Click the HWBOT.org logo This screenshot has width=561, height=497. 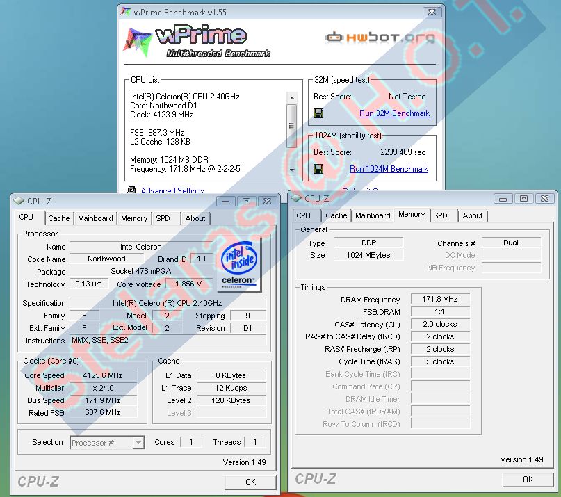[380, 38]
